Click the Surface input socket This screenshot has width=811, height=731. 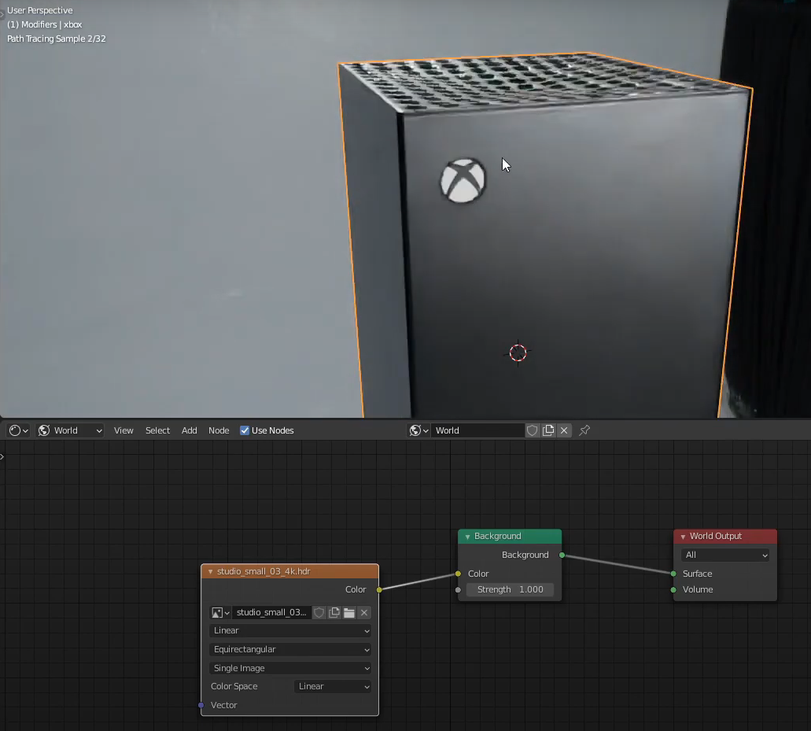point(673,574)
